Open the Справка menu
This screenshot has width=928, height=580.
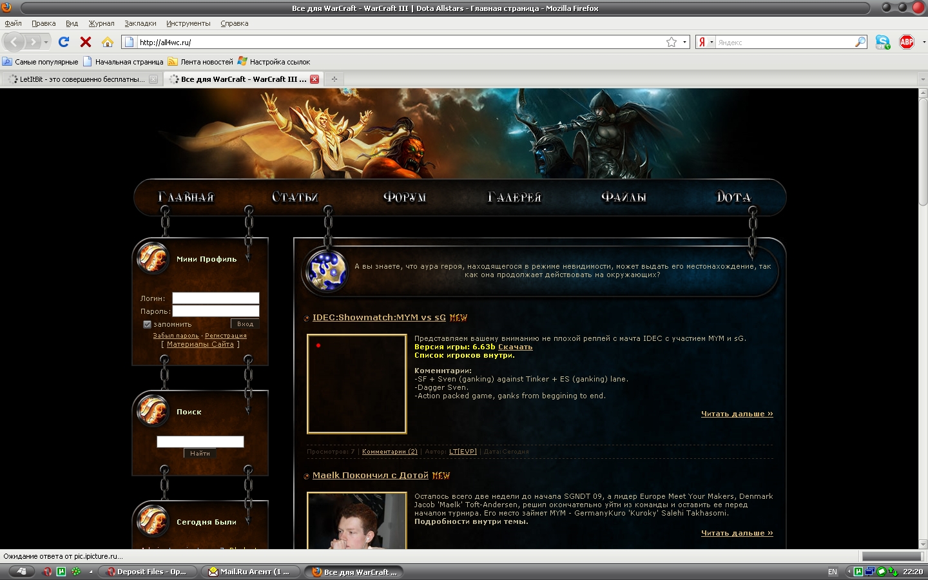235,23
